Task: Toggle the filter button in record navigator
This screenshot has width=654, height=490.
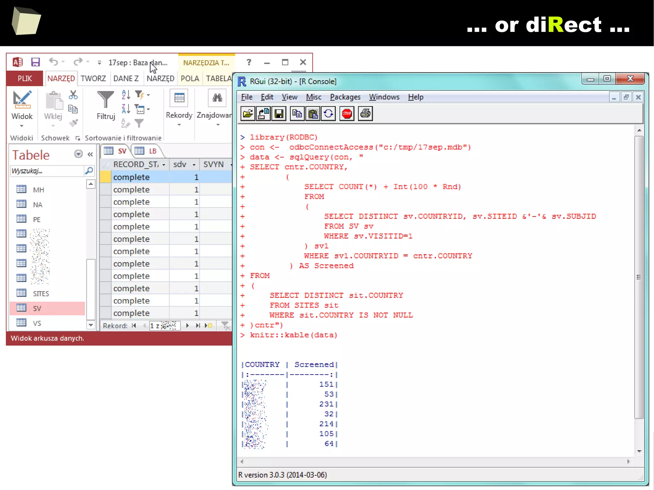Action: point(225,326)
